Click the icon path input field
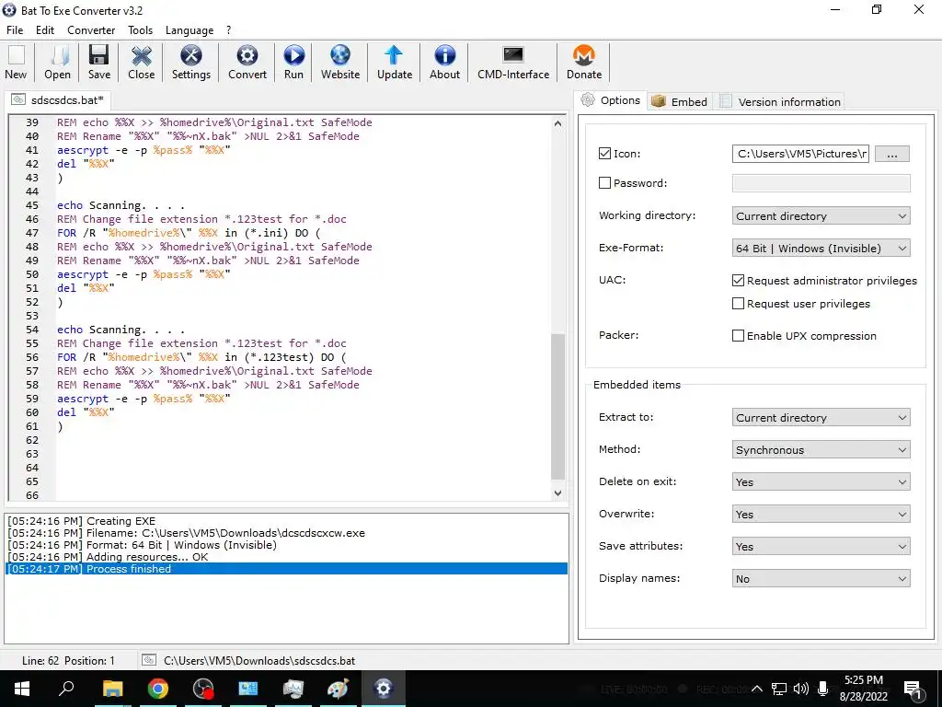 [800, 154]
